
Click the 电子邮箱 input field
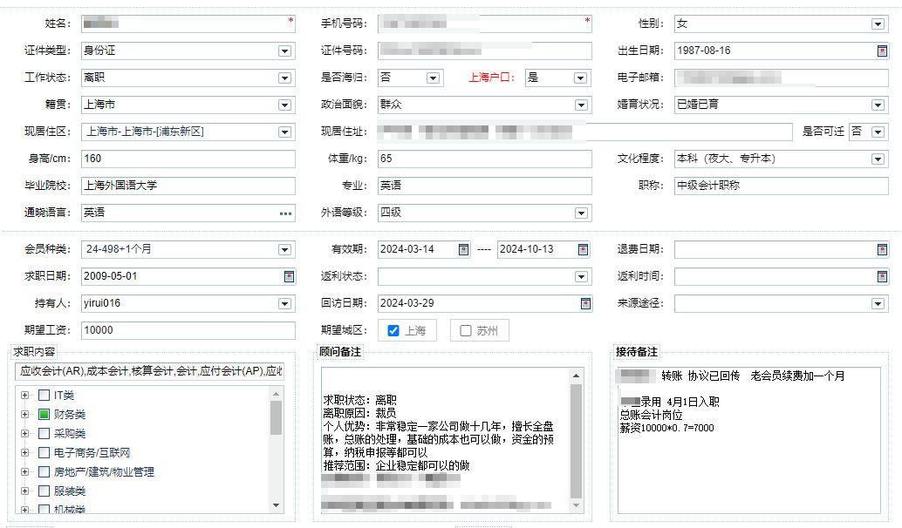click(x=782, y=78)
